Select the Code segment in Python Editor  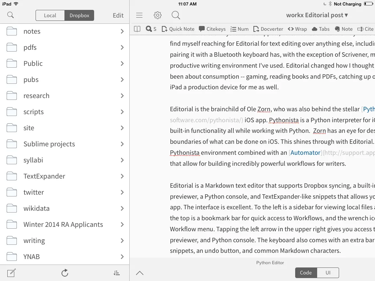pos(306,273)
